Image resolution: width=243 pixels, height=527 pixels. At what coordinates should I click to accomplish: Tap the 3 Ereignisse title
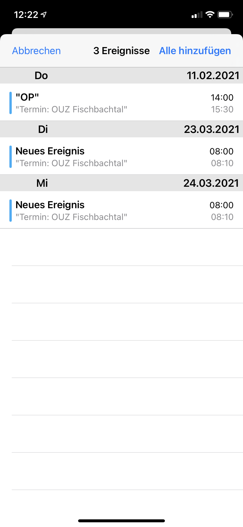pyautogui.click(x=122, y=51)
